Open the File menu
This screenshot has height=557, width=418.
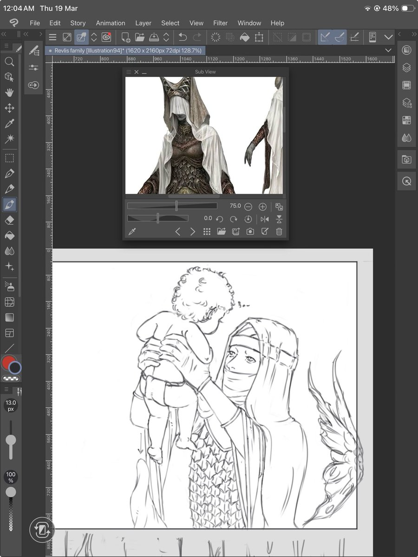click(x=35, y=23)
